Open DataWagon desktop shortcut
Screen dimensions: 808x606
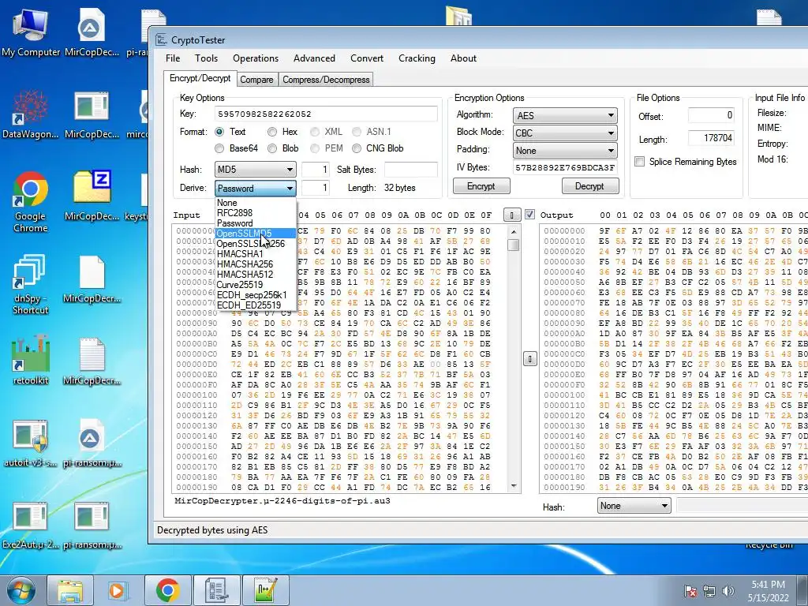(31, 114)
